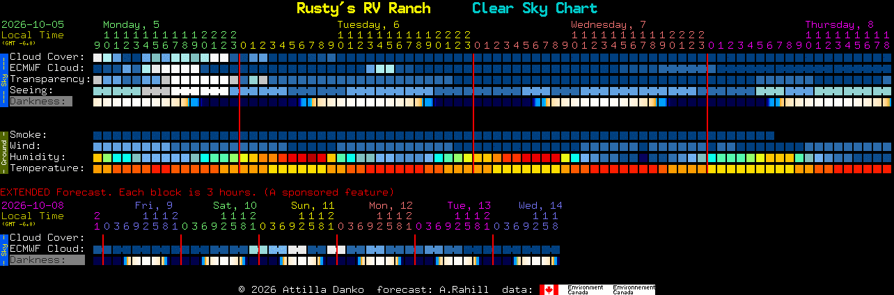
Task: Click the extended forecast Darkness label
Action: (47, 260)
